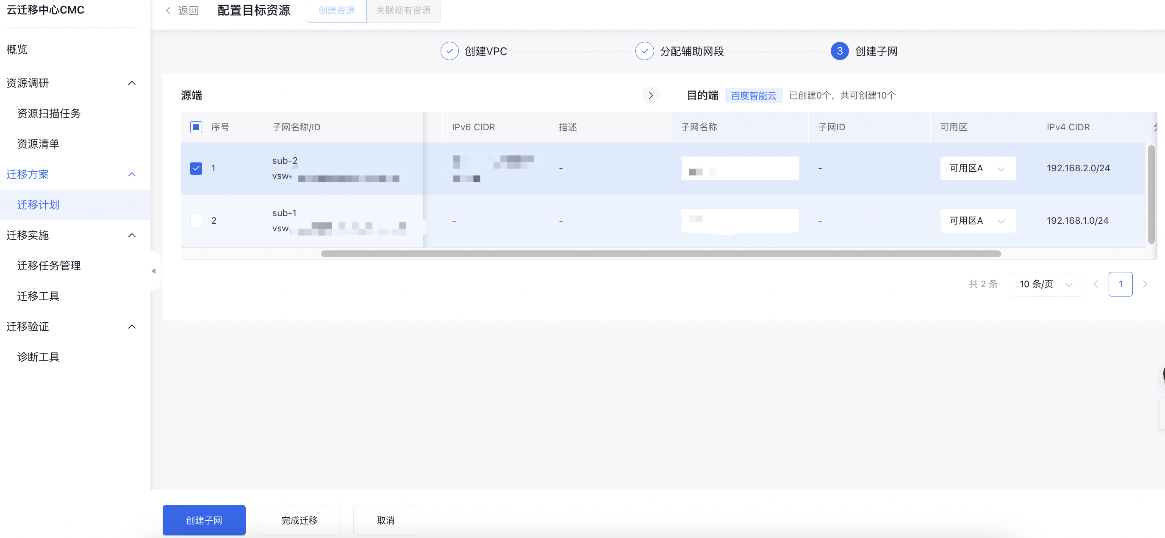Viewport: 1165px width, 538px height.
Task: Open the 可用区A dropdown for sub-2
Action: click(x=978, y=168)
